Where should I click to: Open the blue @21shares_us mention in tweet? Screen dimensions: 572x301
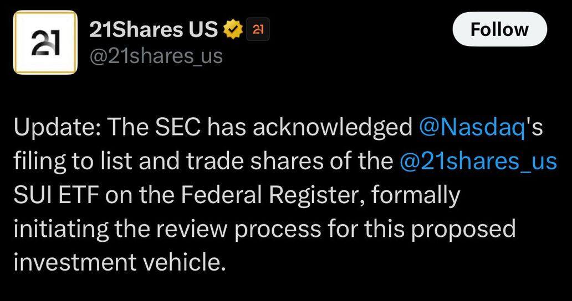point(478,162)
